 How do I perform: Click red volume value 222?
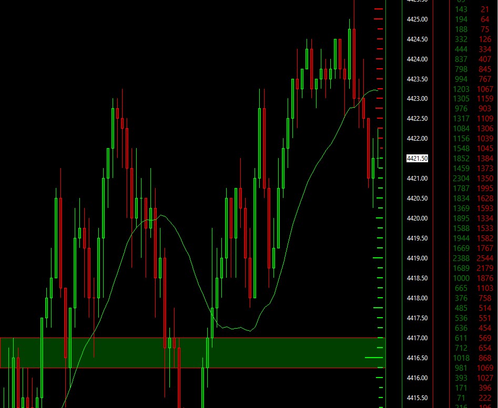[x=485, y=398]
